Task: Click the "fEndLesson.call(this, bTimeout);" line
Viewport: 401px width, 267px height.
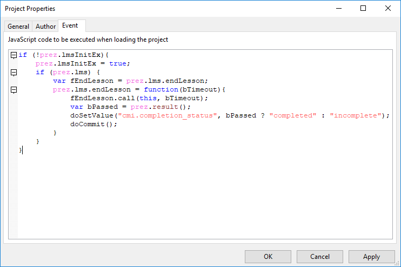Action: [139, 99]
